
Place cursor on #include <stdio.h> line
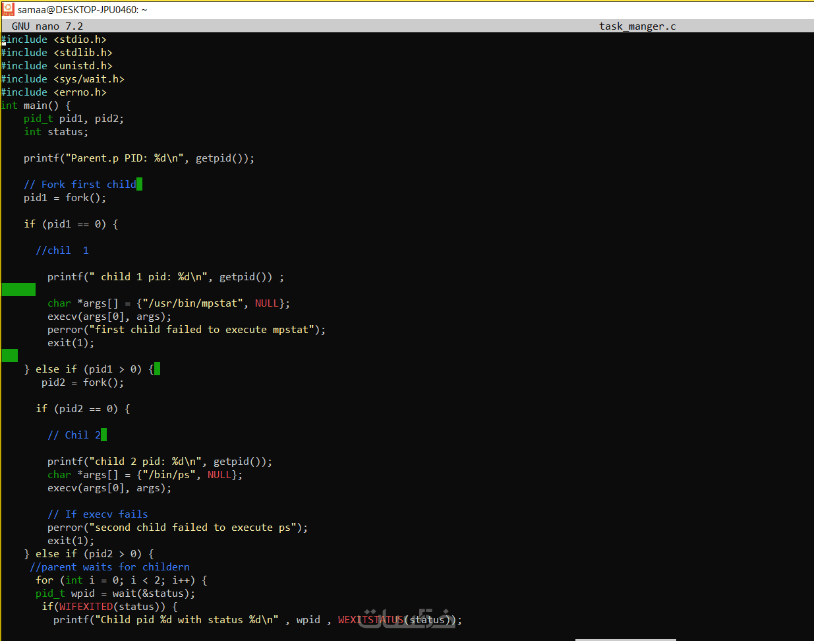tap(54, 40)
